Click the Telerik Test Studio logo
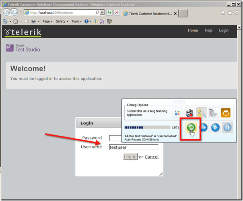The image size is (243, 201). coord(23,48)
